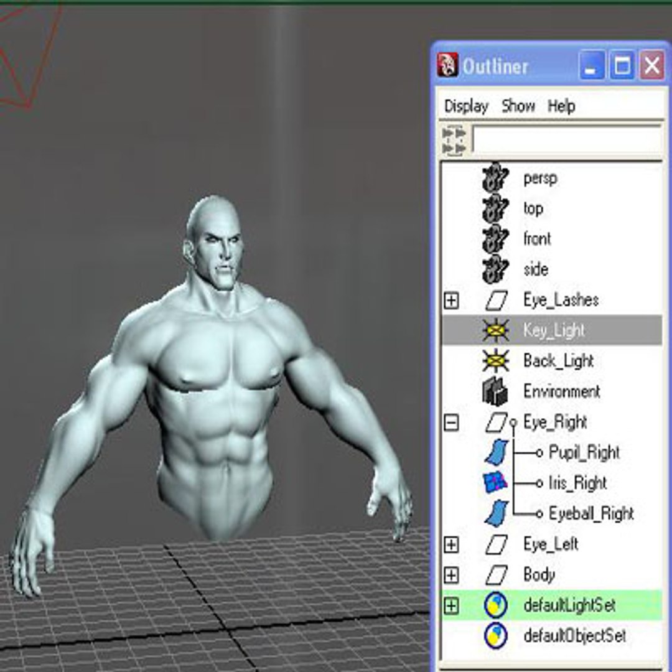Click the Environment node icon
Screen dimensions: 672x672
[495, 391]
